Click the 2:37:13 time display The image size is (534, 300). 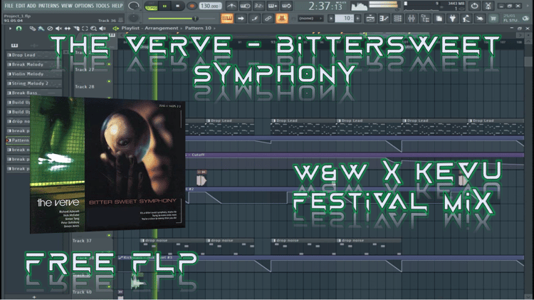pos(325,6)
